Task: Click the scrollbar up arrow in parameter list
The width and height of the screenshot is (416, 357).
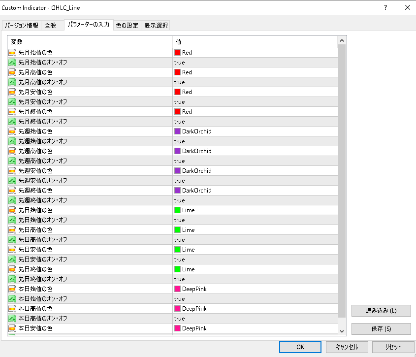Action: [342, 40]
